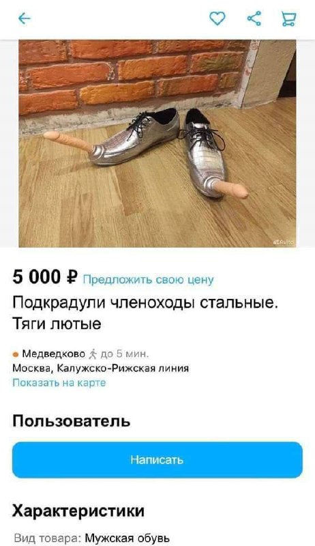Open the shopping cart icon

click(288, 19)
